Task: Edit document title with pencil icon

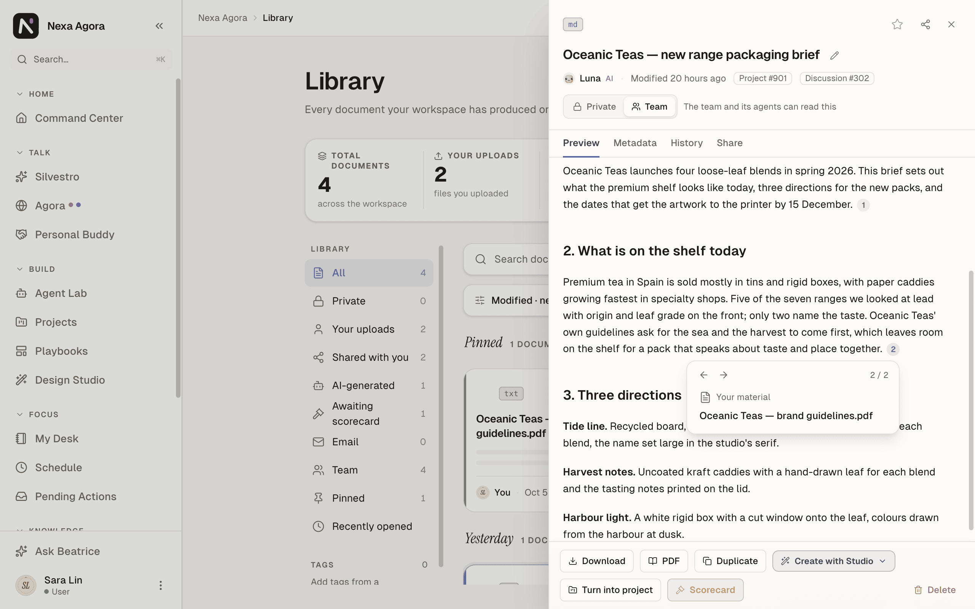Action: click(x=834, y=56)
